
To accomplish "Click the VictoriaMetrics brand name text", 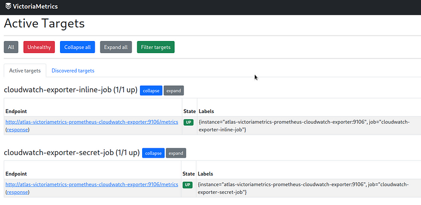I will point(35,6).
